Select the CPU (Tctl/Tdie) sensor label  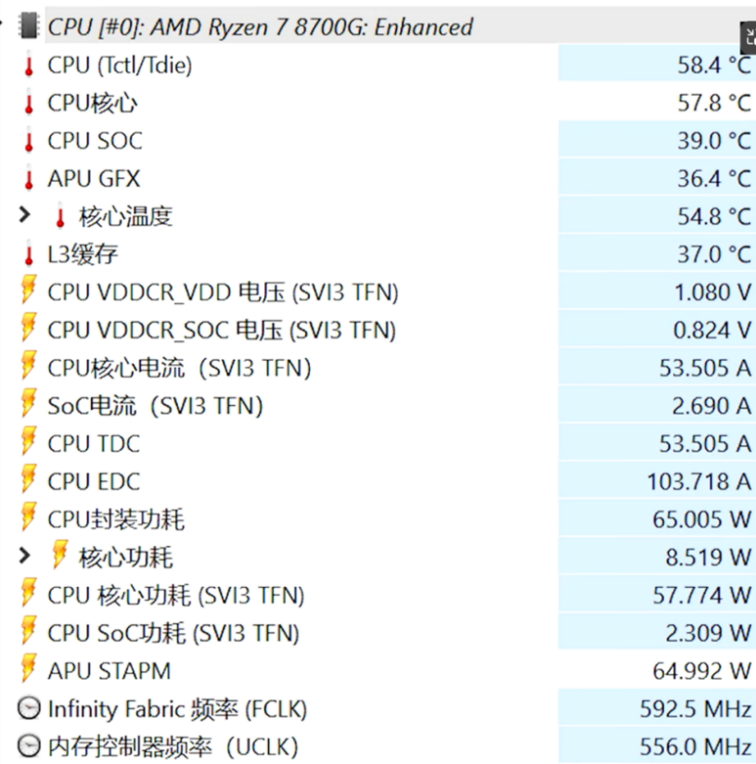pyautogui.click(x=120, y=65)
